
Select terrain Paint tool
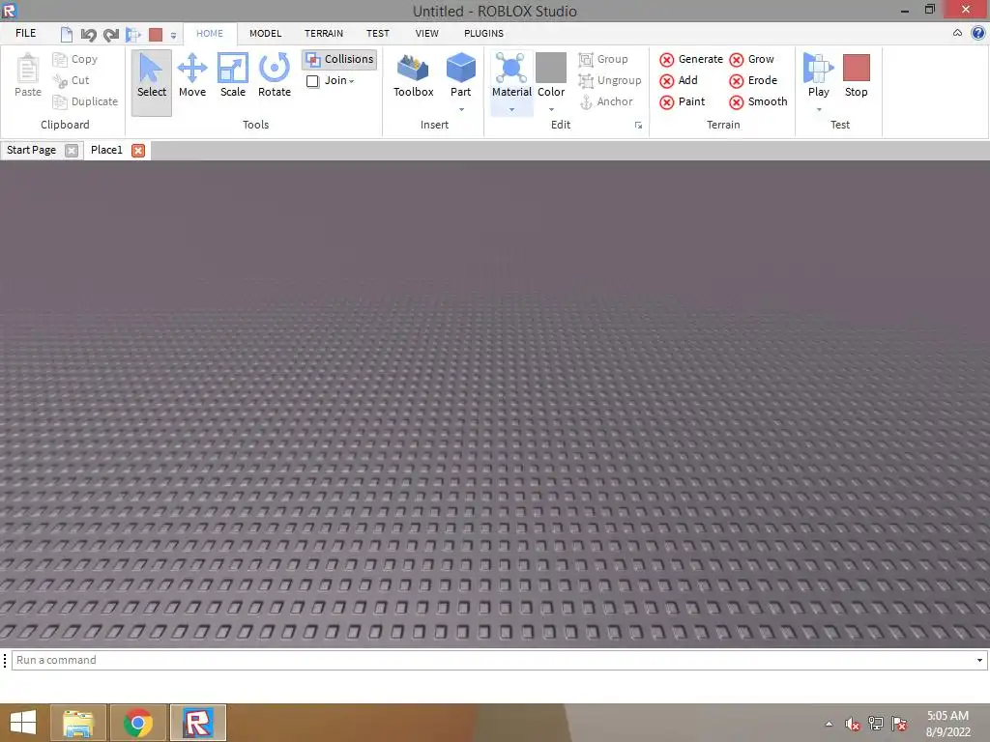[682, 101]
